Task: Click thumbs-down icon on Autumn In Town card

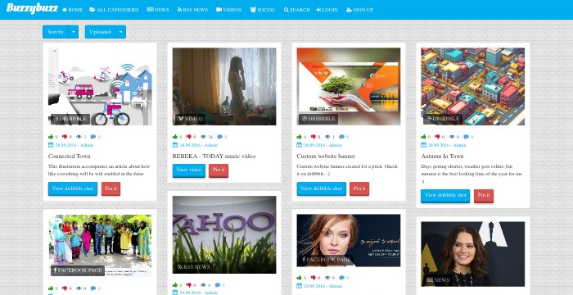Action: [x=437, y=137]
